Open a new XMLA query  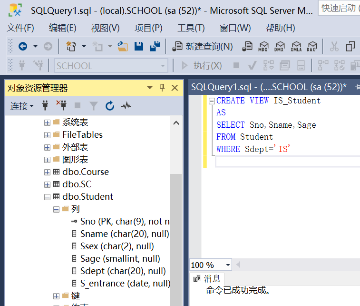[x=296, y=46]
